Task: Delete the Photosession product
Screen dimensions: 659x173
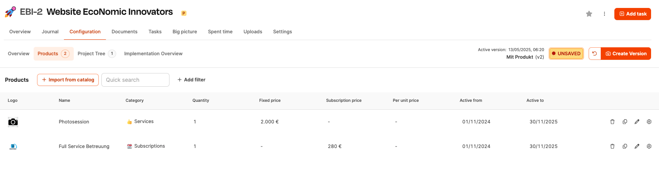Action: click(612, 122)
